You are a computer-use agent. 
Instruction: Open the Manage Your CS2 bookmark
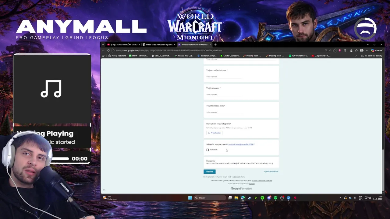(184, 56)
